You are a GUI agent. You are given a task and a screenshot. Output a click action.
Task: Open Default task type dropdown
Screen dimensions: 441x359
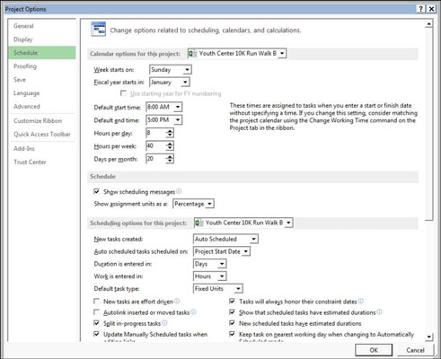click(x=218, y=289)
